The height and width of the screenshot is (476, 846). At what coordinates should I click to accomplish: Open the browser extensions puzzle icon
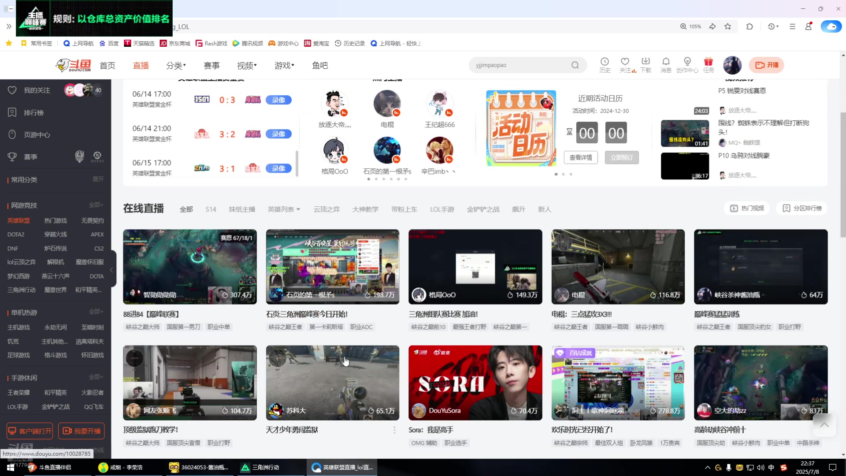(x=750, y=26)
